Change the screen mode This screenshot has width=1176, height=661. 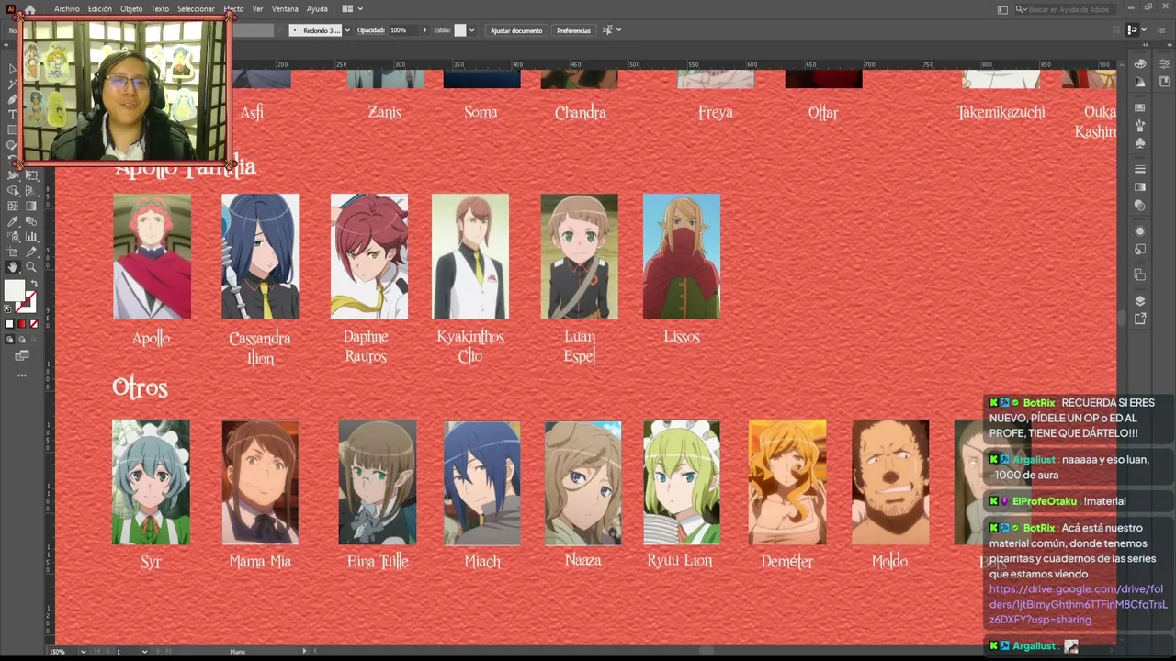pyautogui.click(x=22, y=355)
